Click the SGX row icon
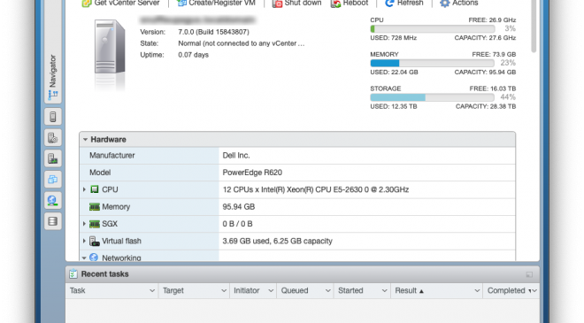The height and width of the screenshot is (323, 584). point(95,224)
